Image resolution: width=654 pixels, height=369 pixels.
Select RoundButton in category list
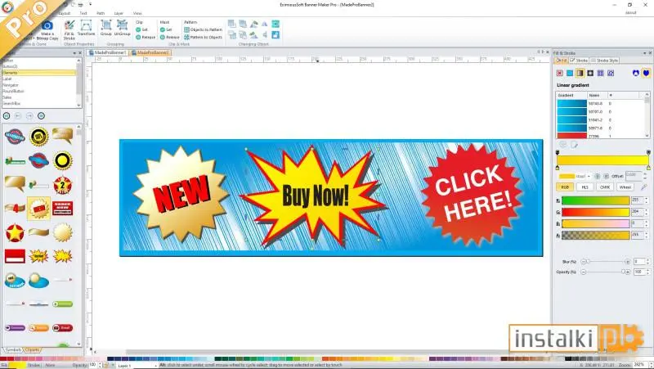pos(39,91)
